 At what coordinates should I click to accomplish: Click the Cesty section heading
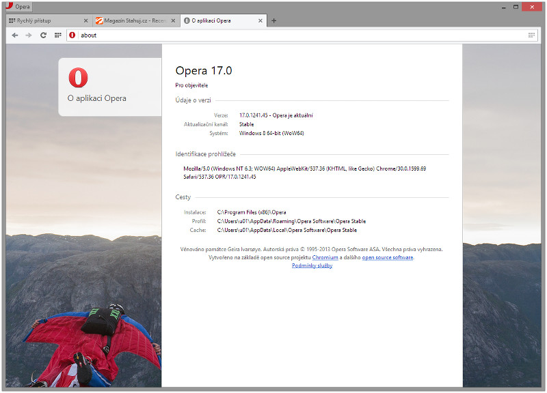pyautogui.click(x=183, y=197)
